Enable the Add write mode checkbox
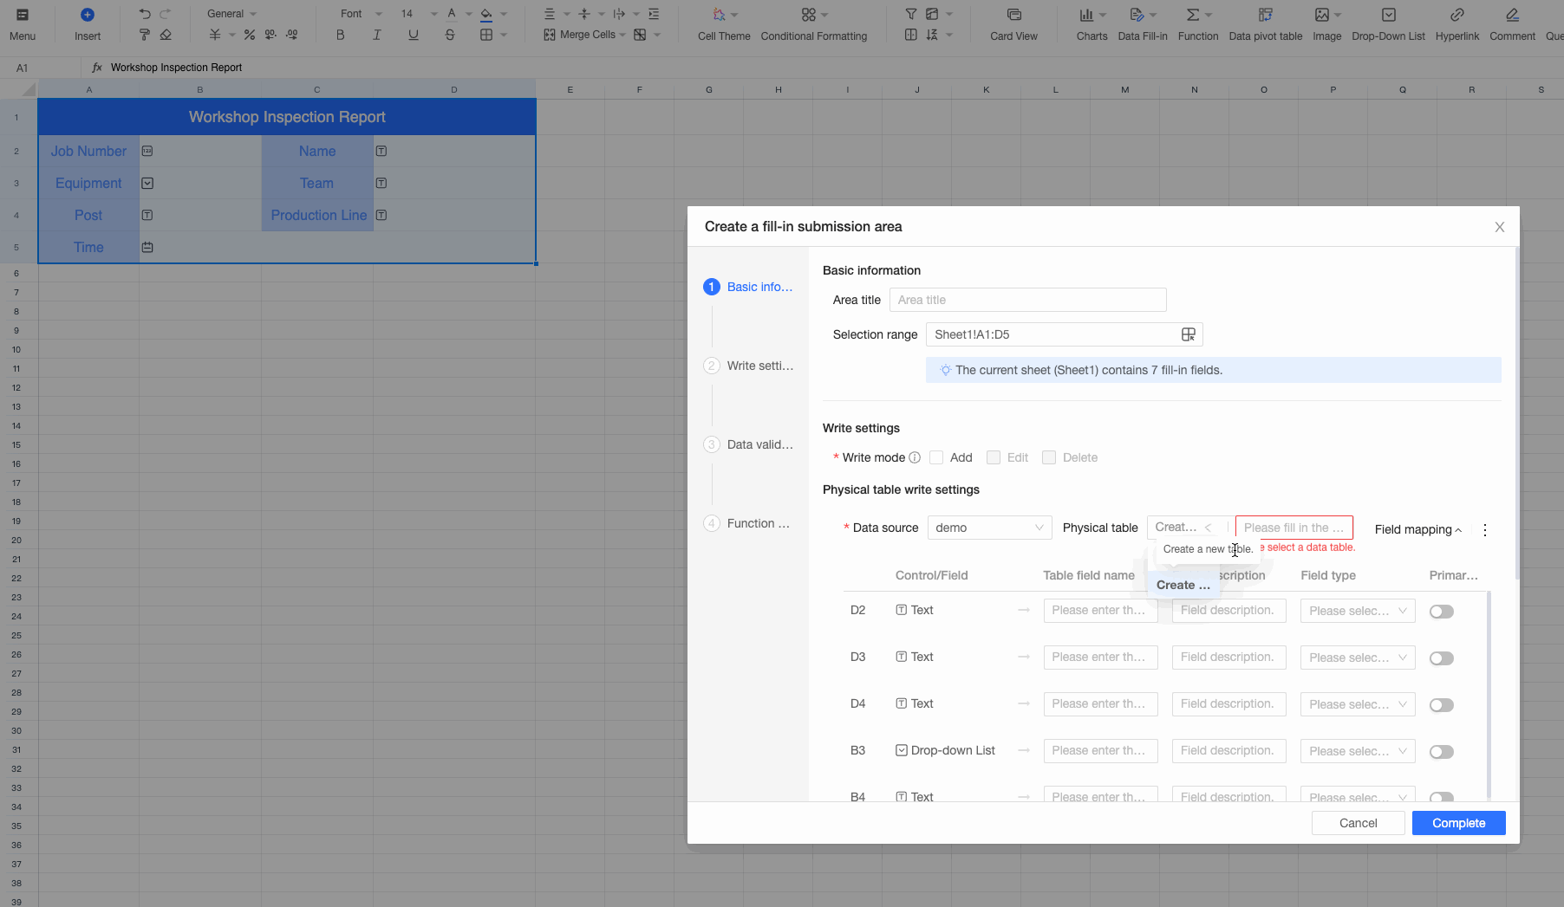 click(x=936, y=457)
